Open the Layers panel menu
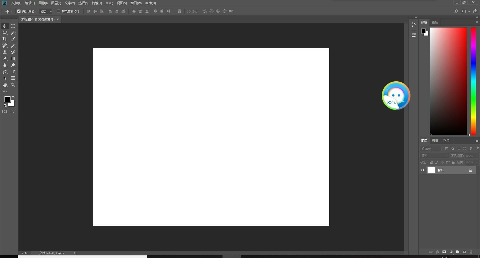 (477, 141)
